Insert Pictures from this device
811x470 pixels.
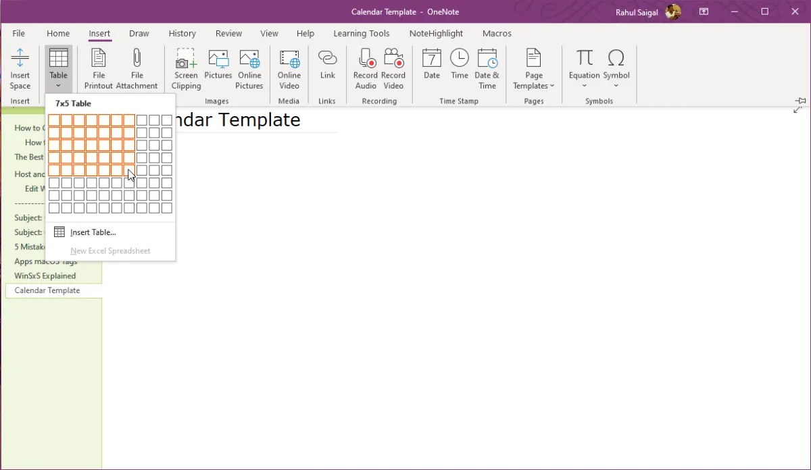[218, 68]
